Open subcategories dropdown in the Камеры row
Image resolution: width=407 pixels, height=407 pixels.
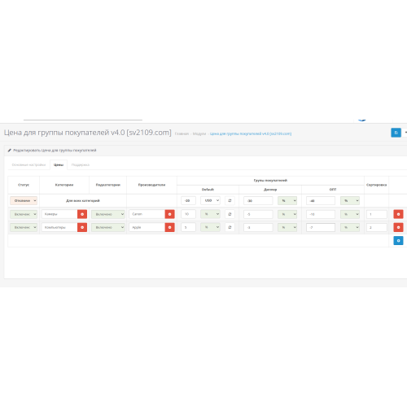tap(108, 214)
